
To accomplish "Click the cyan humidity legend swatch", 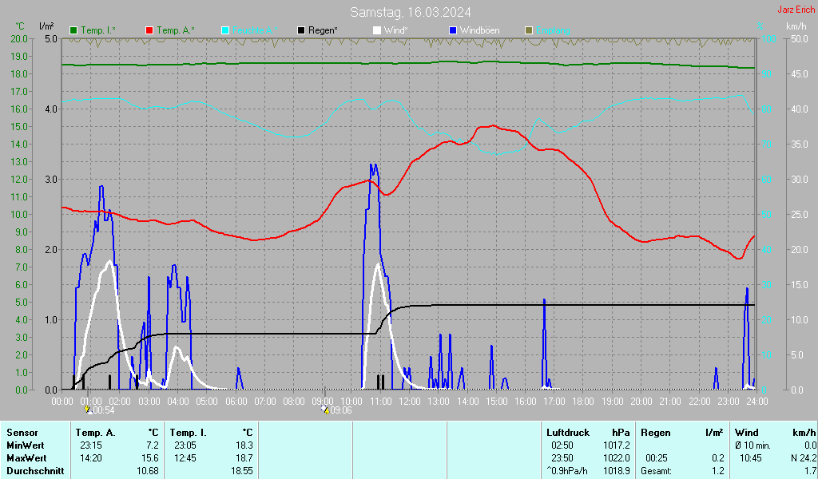I will [225, 30].
